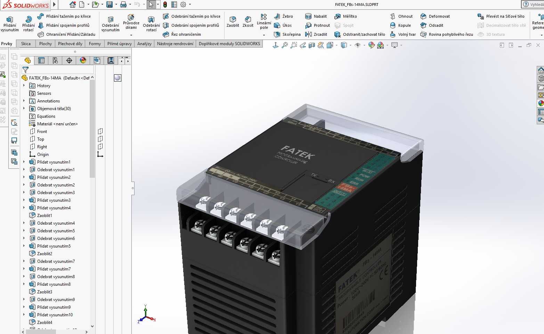Select Přidání rotací revolve tool
Image resolution: width=544 pixels, height=334 pixels.
coord(29,24)
